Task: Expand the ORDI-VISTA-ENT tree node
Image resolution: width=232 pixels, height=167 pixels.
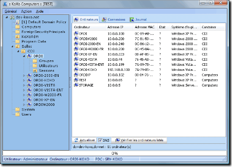Action: [24, 90]
